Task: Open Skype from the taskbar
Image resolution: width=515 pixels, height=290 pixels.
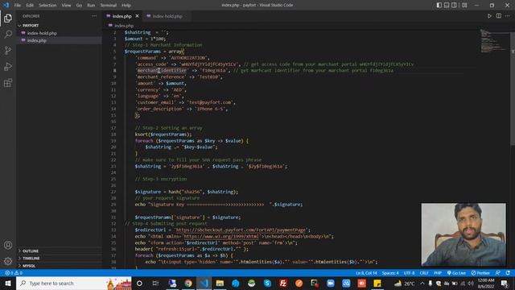Action: [267, 283]
